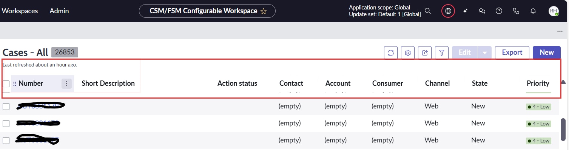Open the notifications bell icon
Image resolution: width=569 pixels, height=150 pixels.
(x=533, y=11)
